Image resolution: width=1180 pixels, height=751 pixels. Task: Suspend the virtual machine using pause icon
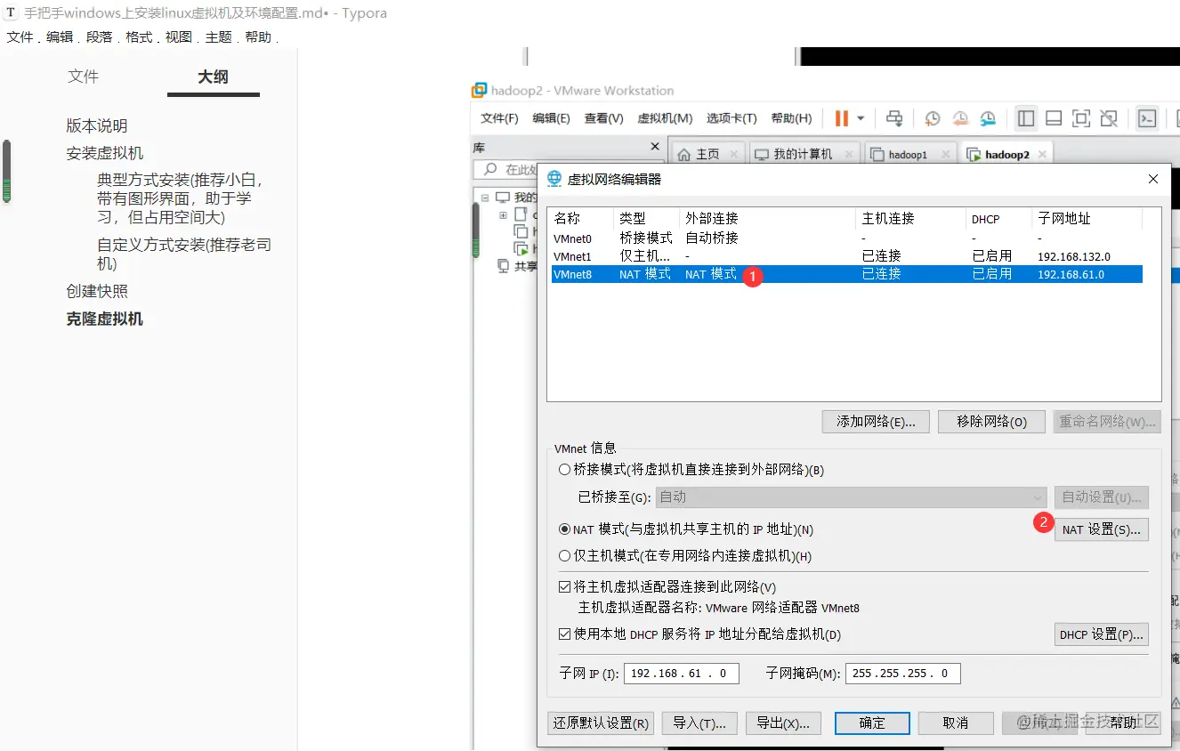(x=840, y=117)
